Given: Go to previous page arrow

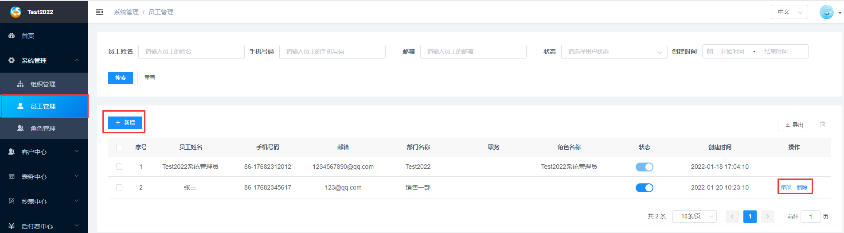Looking at the screenshot, I should 732,216.
